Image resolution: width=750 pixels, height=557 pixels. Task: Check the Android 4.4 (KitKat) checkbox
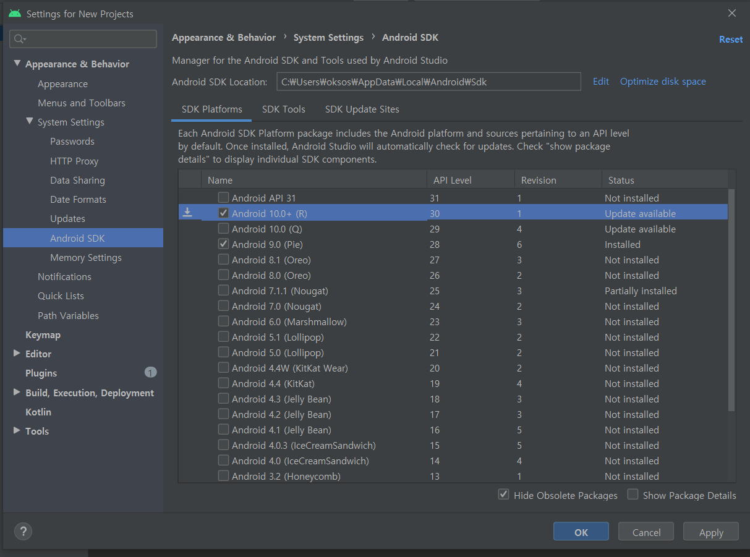coord(223,383)
